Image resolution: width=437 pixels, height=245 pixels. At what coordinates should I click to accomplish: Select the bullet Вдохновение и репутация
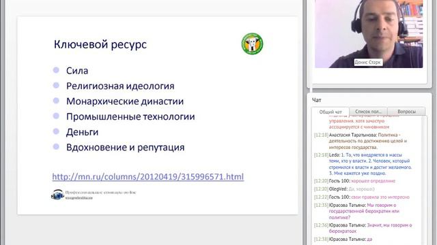[x=125, y=147]
